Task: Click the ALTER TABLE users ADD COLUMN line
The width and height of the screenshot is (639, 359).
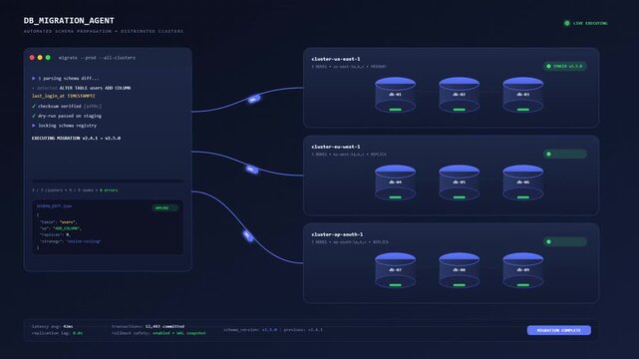Action: point(95,88)
